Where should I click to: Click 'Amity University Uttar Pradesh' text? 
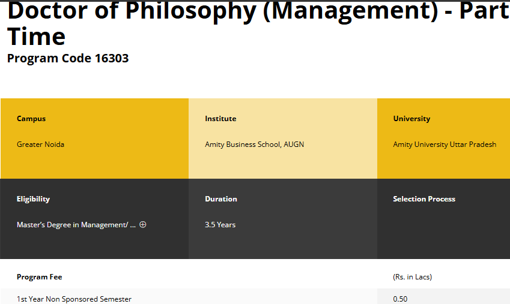coord(445,144)
